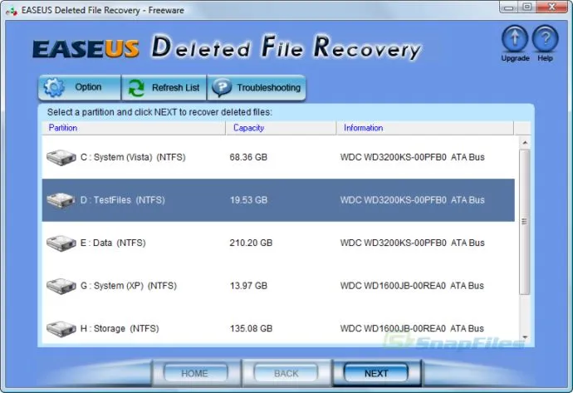Sort by the Partition column header
Screen dimensions: 573x393
tap(134, 128)
